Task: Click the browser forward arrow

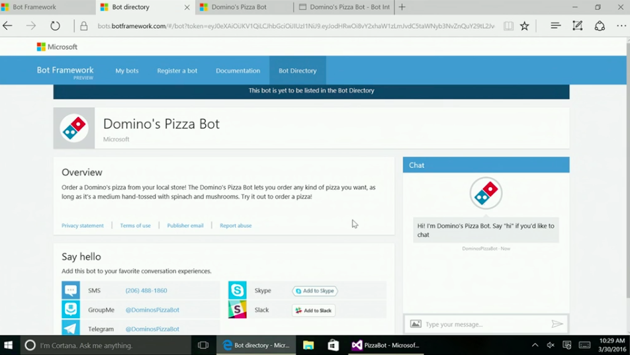Action: (x=31, y=26)
